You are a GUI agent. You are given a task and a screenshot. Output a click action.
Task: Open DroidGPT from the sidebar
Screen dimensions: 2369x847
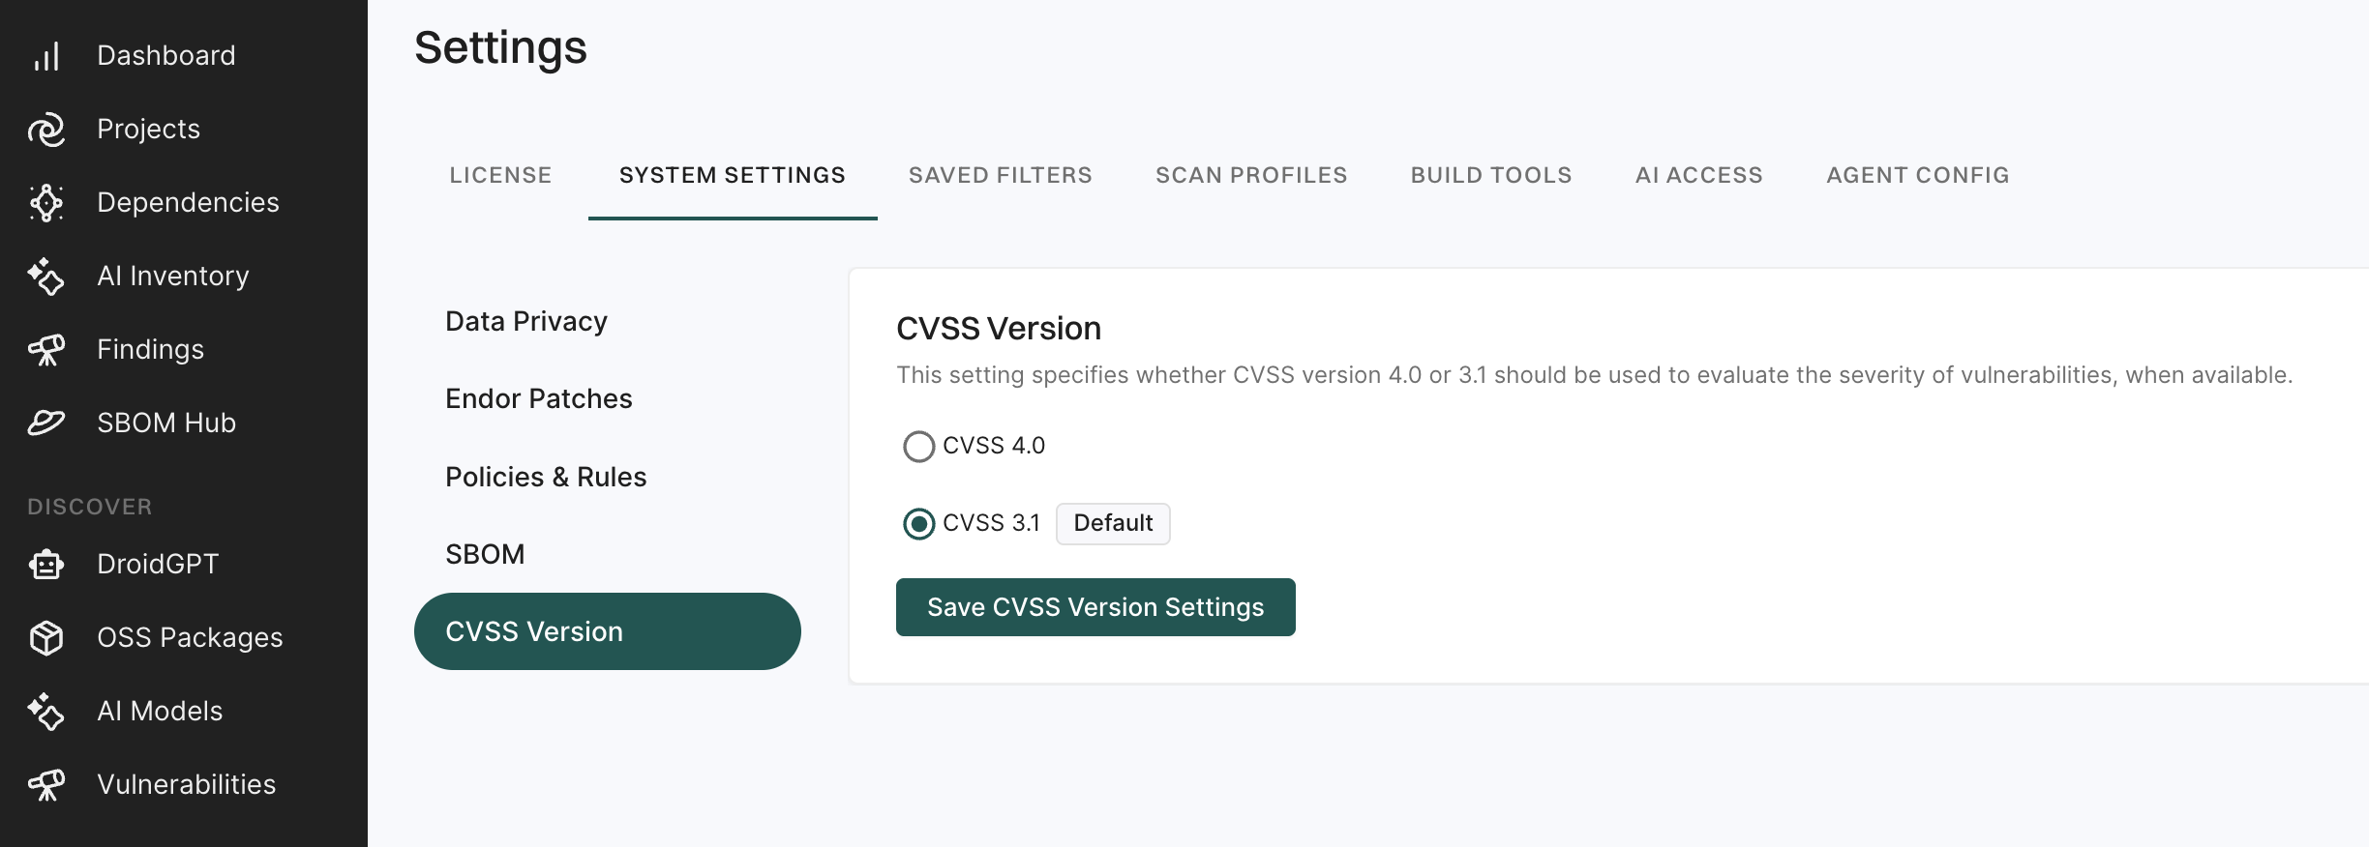click(158, 565)
